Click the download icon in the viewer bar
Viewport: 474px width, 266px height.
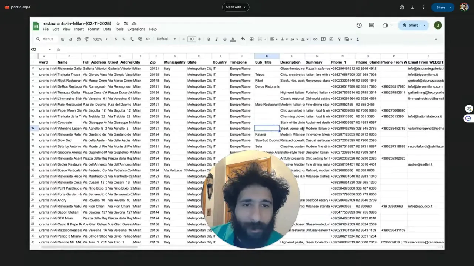pos(413,7)
